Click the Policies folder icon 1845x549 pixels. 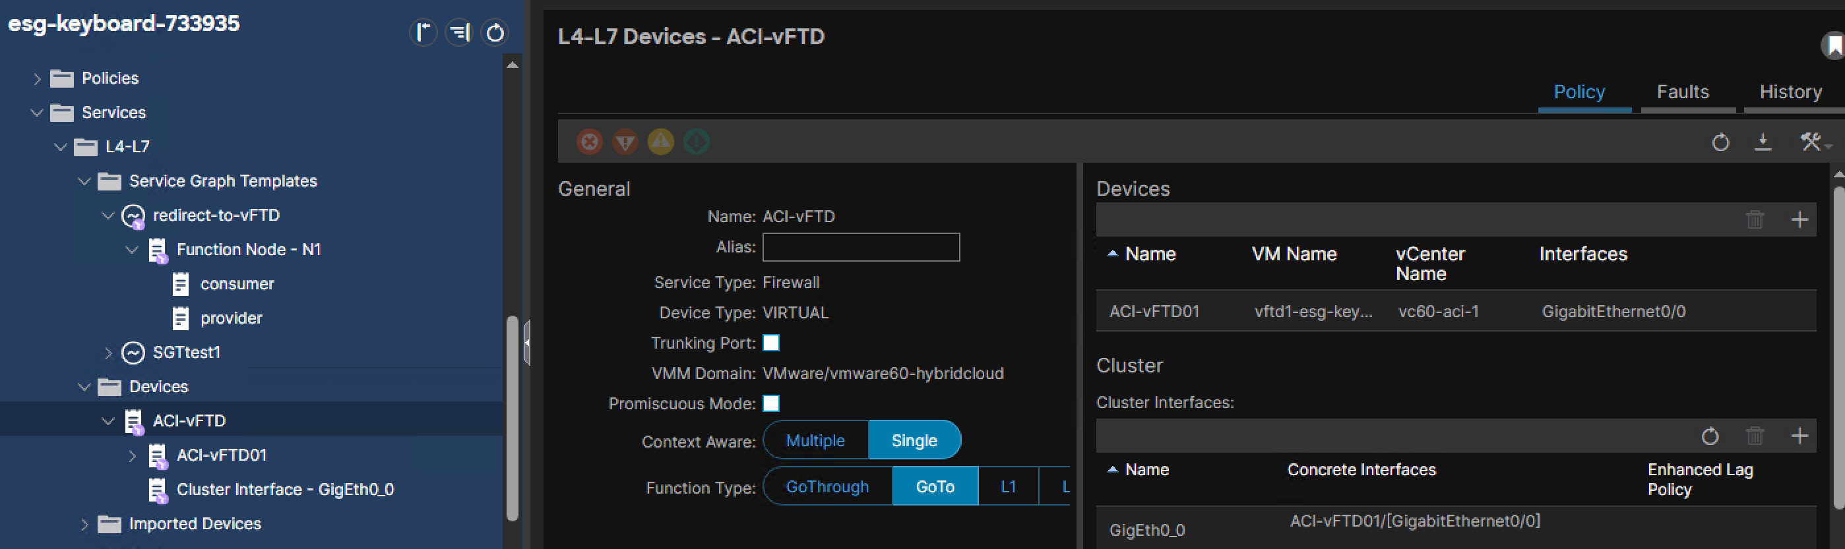[x=61, y=78]
